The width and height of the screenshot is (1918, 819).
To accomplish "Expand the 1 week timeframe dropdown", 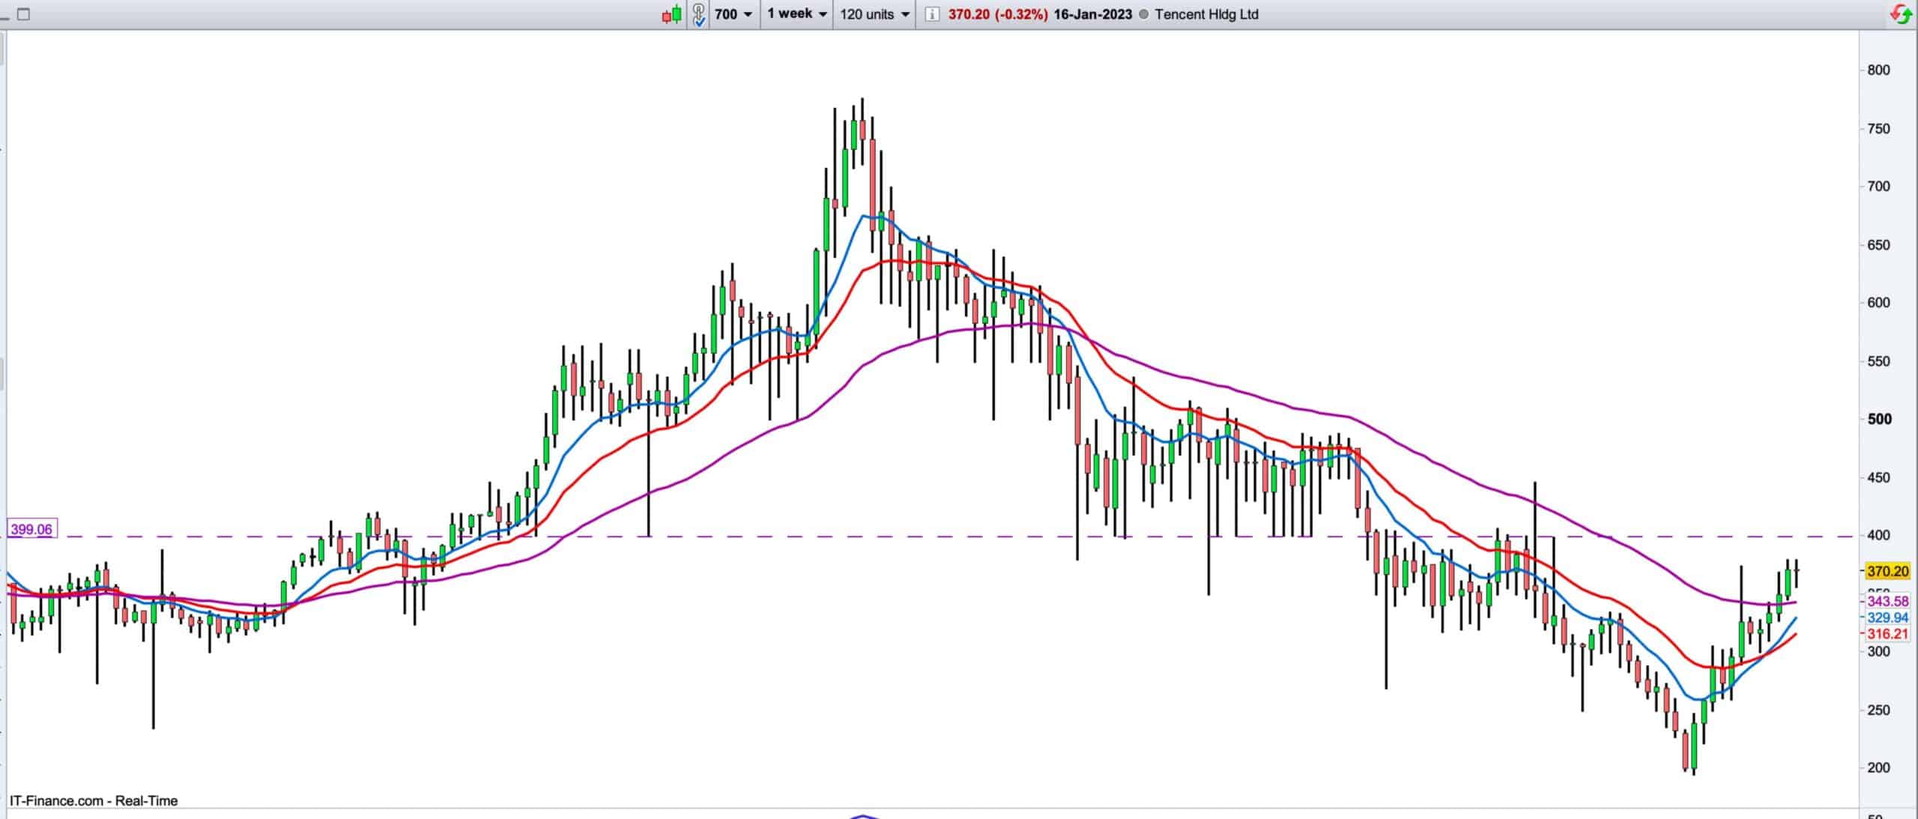I will tap(796, 14).
